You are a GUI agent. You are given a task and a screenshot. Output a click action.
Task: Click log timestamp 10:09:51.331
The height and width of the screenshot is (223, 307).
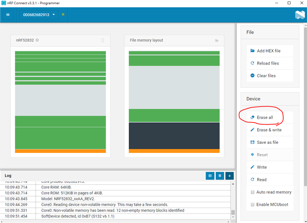(x=16, y=211)
